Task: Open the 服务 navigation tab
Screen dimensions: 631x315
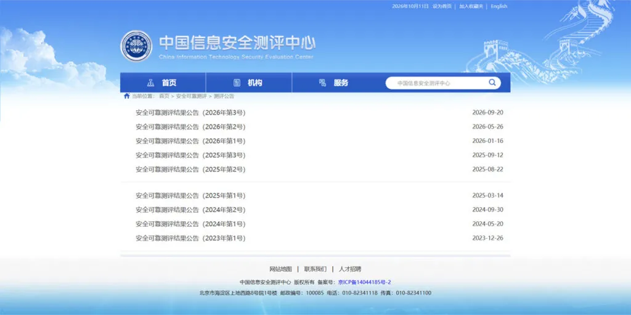Action: coord(335,83)
